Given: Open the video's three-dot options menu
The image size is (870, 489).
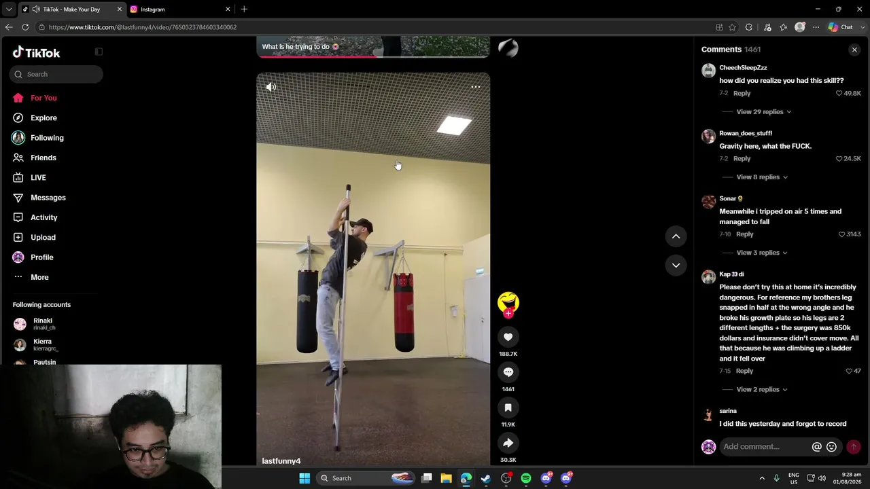Looking at the screenshot, I should (x=476, y=87).
